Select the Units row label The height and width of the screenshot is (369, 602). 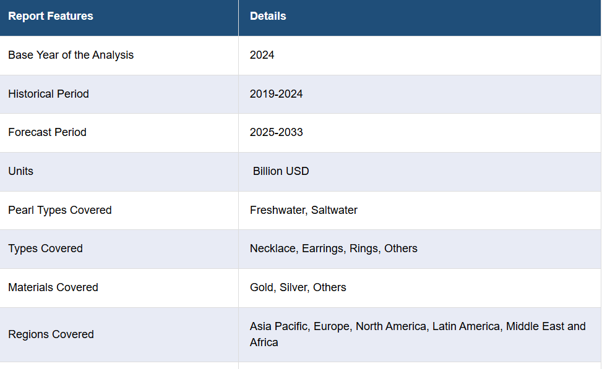20,171
